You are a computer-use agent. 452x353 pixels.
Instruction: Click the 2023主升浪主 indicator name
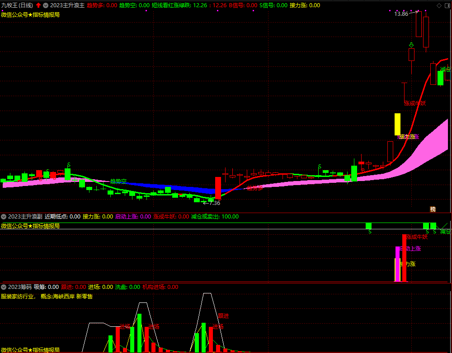(67, 5)
